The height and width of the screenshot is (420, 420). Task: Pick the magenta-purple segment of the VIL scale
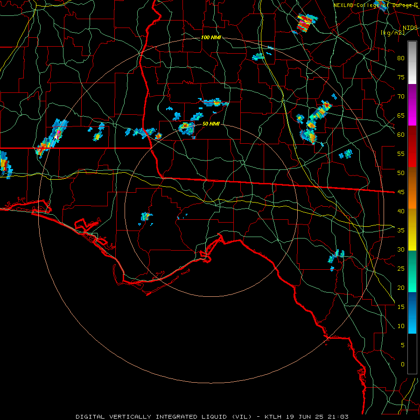point(412,105)
